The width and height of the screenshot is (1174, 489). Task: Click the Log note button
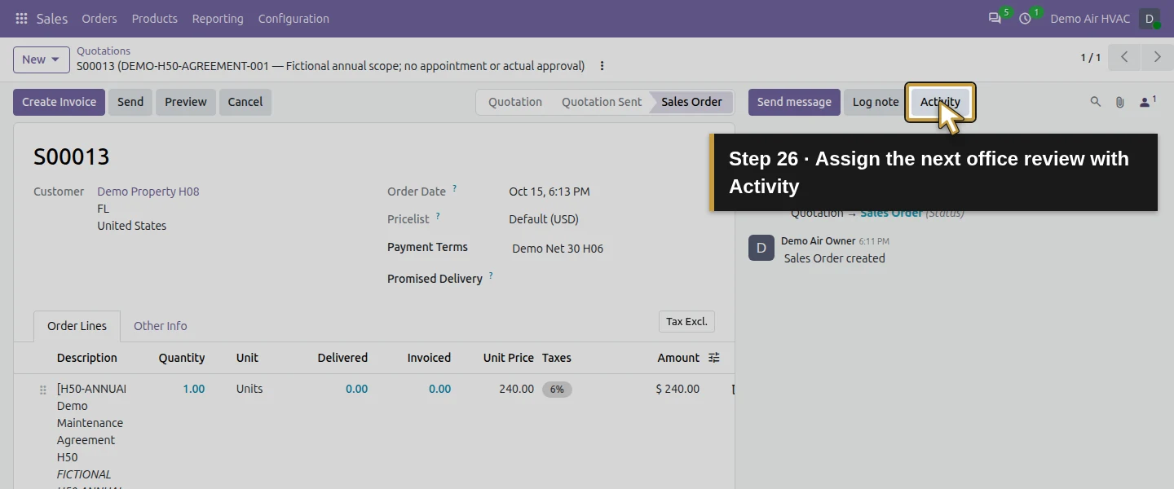pyautogui.click(x=876, y=102)
